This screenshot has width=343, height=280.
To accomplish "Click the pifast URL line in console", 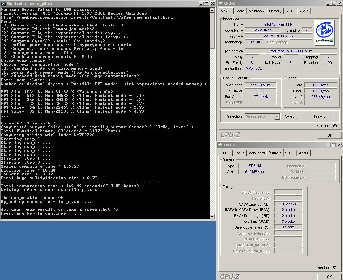I will coord(87,17).
